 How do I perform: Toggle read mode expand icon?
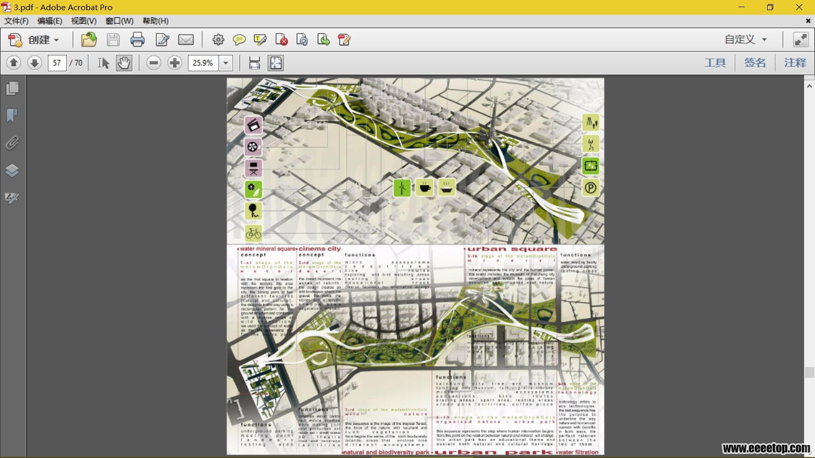point(801,39)
